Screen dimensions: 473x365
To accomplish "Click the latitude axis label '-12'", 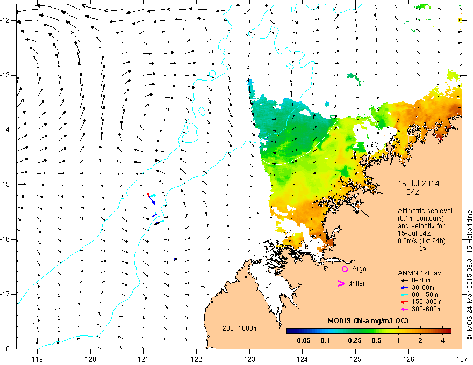I will point(5,20).
